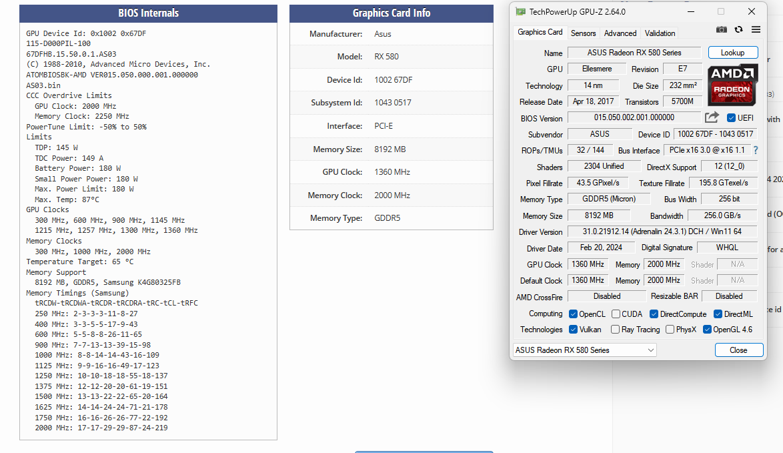
Task: Click the Bandwidth field showing 256.0 GB/s
Action: click(x=722, y=215)
